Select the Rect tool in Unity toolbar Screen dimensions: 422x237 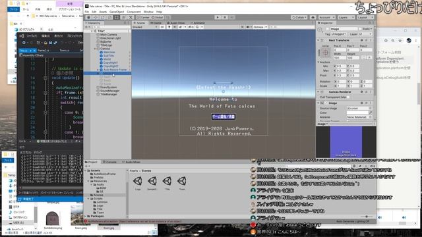coord(117,18)
